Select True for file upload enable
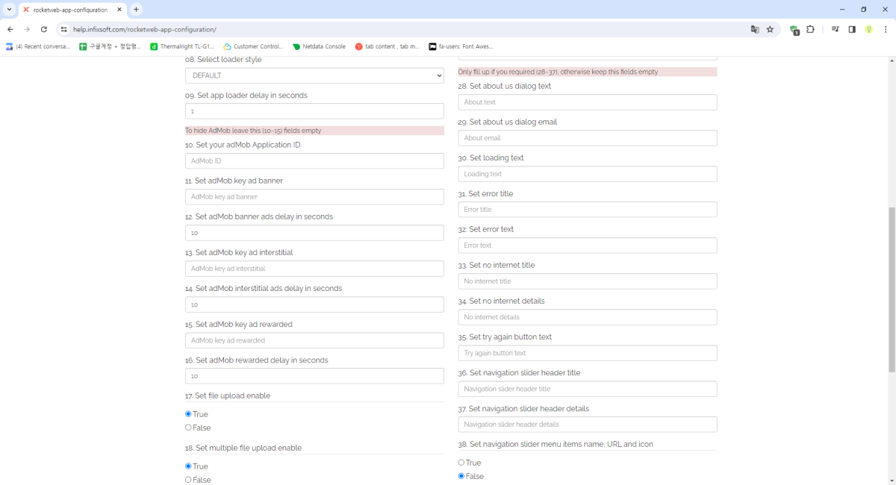896x485 pixels. 188,414
